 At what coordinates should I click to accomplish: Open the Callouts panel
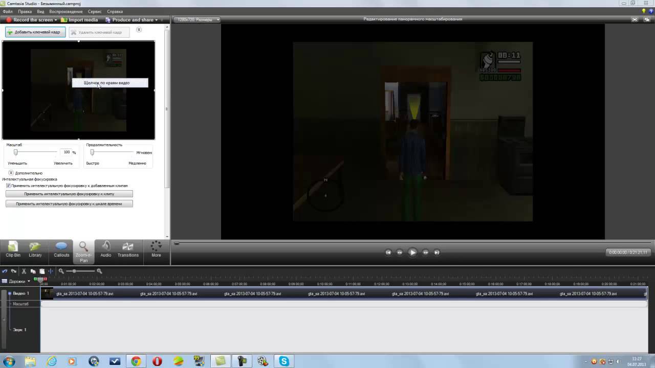(61, 249)
